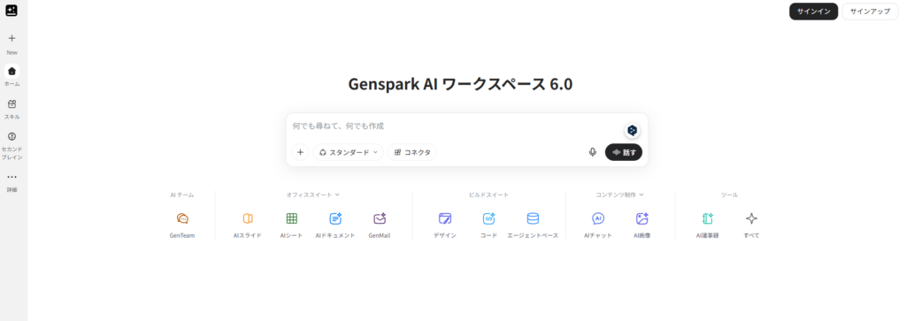Expand the オフィススイート category
The image size is (906, 321).
click(x=313, y=195)
